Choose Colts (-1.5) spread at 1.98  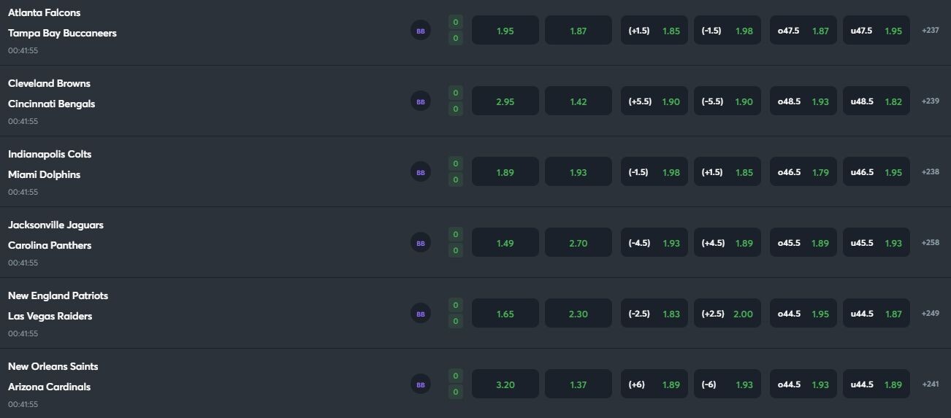click(654, 172)
